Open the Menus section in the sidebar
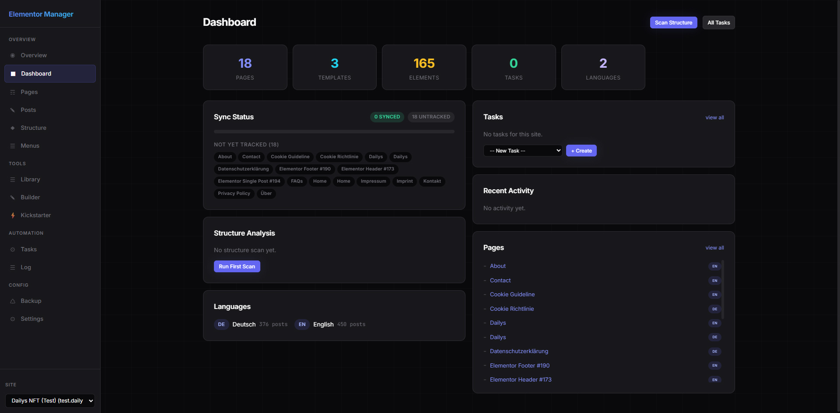This screenshot has width=840, height=413. point(30,146)
